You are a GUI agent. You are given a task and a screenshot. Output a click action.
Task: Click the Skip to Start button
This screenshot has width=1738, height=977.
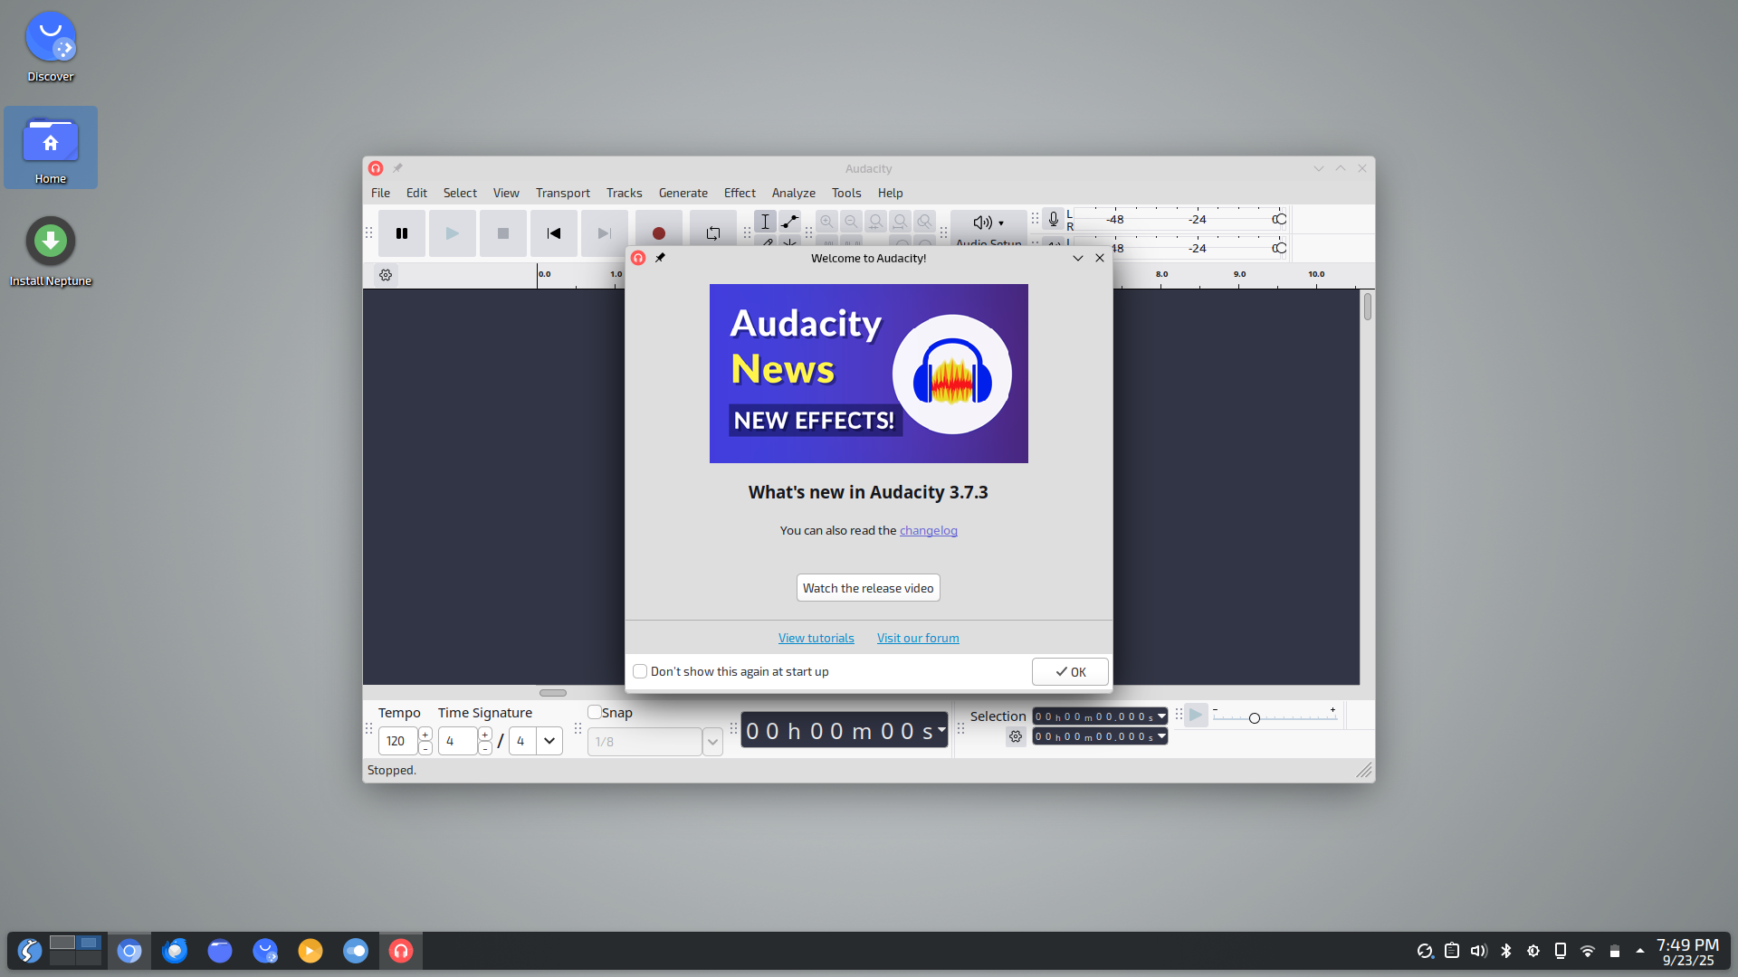pyautogui.click(x=553, y=233)
